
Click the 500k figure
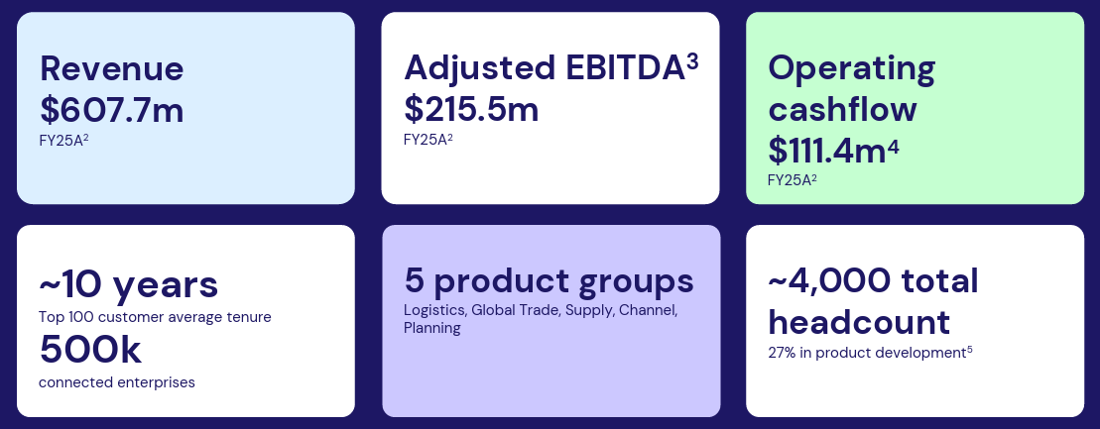tap(90, 349)
